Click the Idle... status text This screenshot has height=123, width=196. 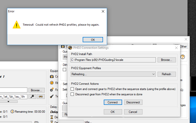pos(88,122)
